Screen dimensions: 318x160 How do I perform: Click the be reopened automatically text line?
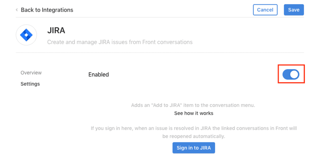tap(194, 136)
